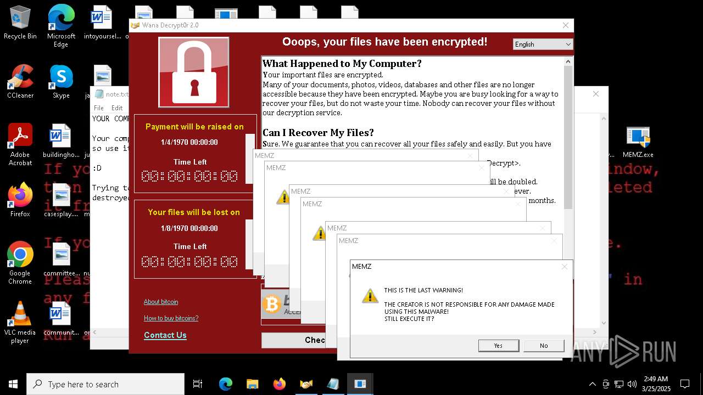Open the How to buy bitcoins link

[171, 318]
